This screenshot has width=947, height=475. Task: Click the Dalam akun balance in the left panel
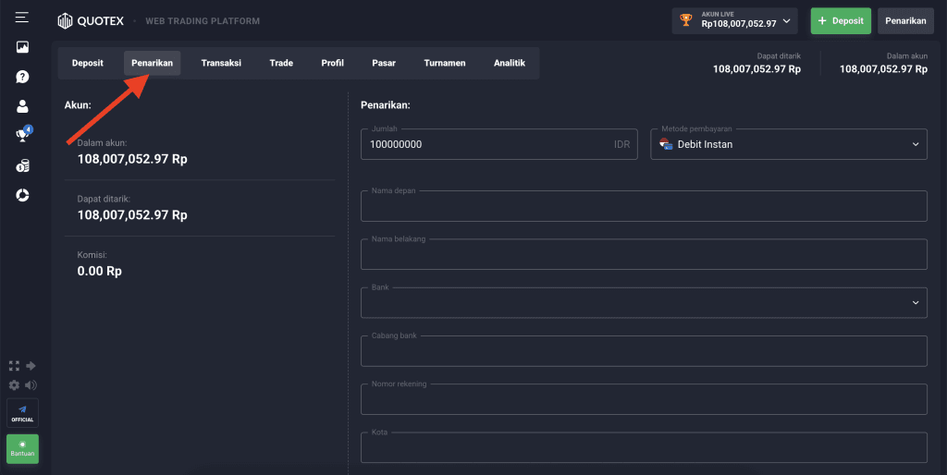132,159
